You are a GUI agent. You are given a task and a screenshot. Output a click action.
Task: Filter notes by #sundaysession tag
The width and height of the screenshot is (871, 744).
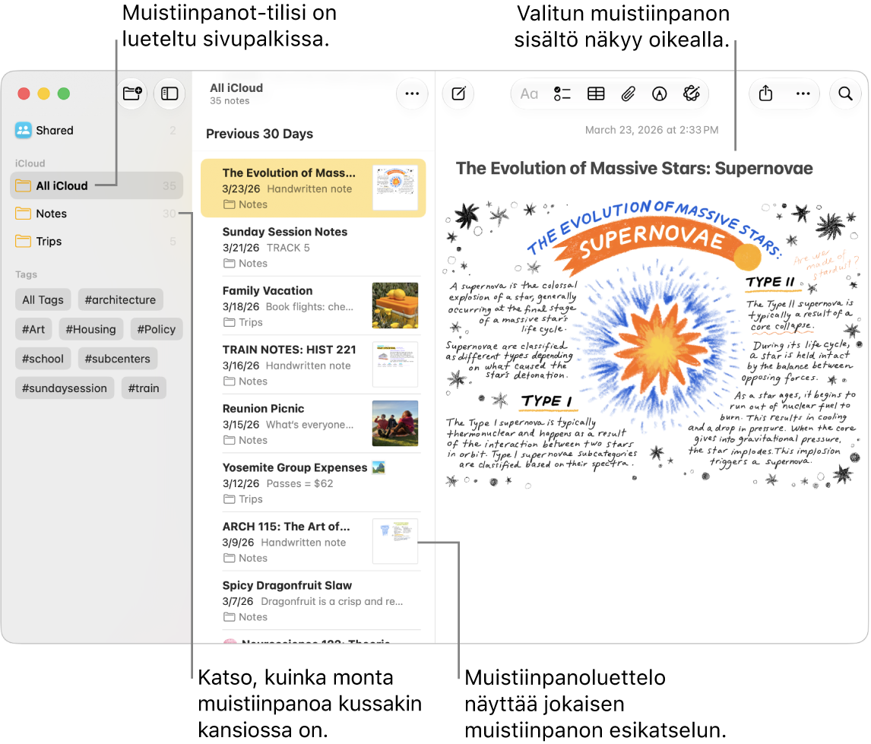pos(65,388)
